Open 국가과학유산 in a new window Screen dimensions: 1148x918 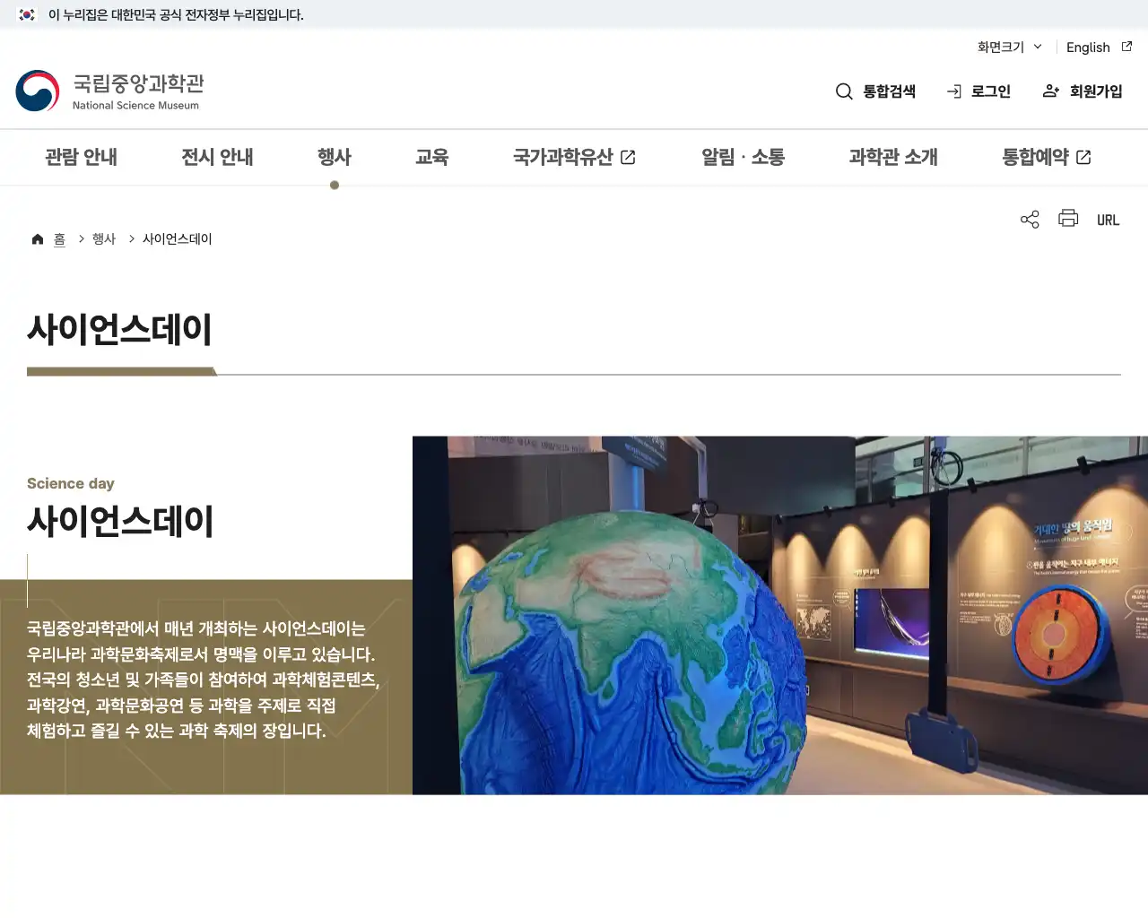[574, 157]
